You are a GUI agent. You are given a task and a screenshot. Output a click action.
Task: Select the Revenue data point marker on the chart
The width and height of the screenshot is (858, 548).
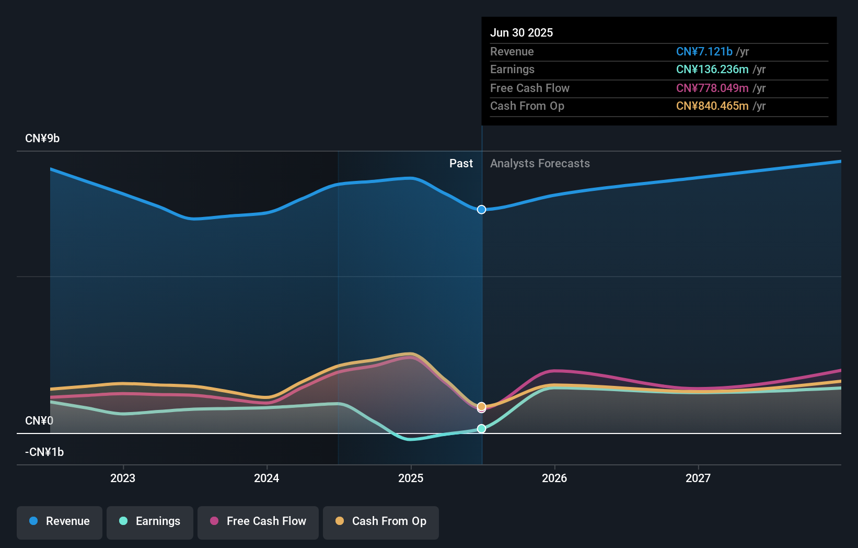(x=481, y=209)
